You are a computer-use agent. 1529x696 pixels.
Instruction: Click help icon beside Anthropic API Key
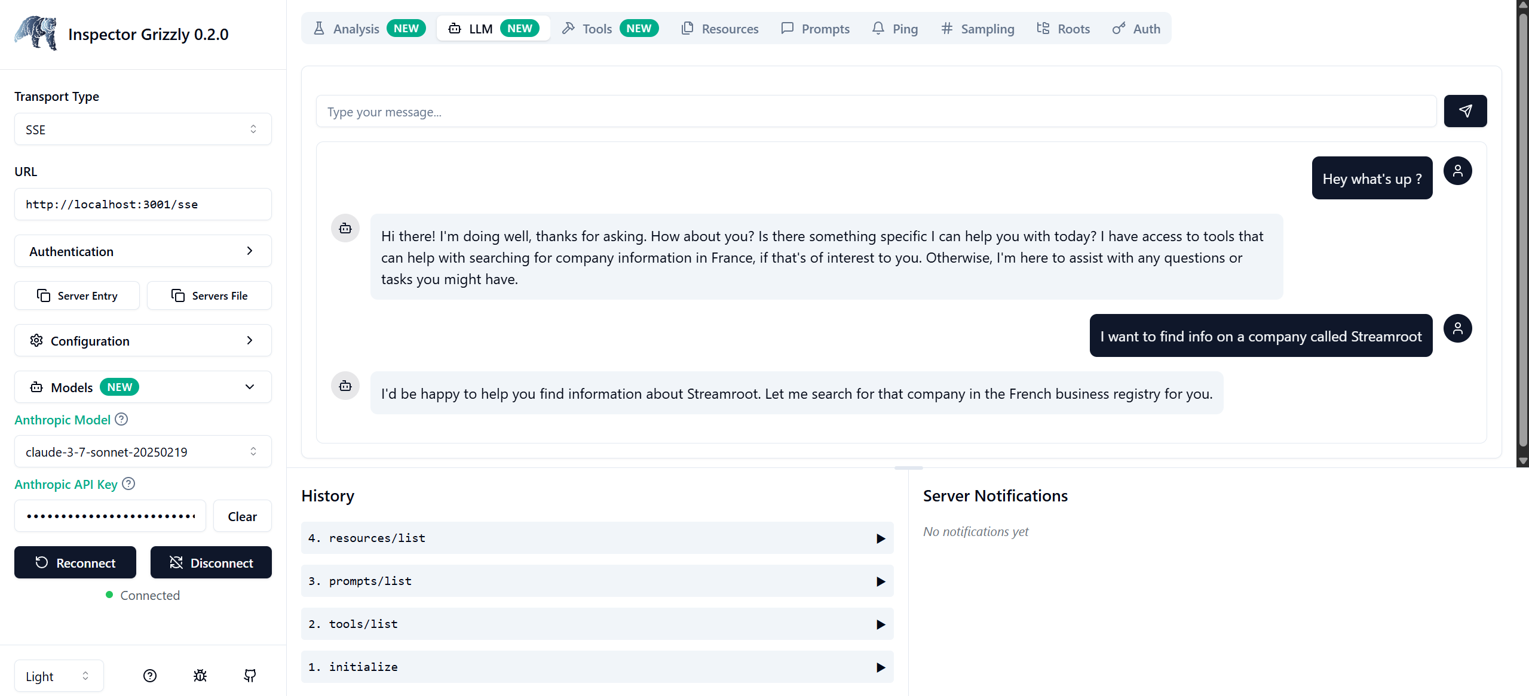[x=128, y=484]
